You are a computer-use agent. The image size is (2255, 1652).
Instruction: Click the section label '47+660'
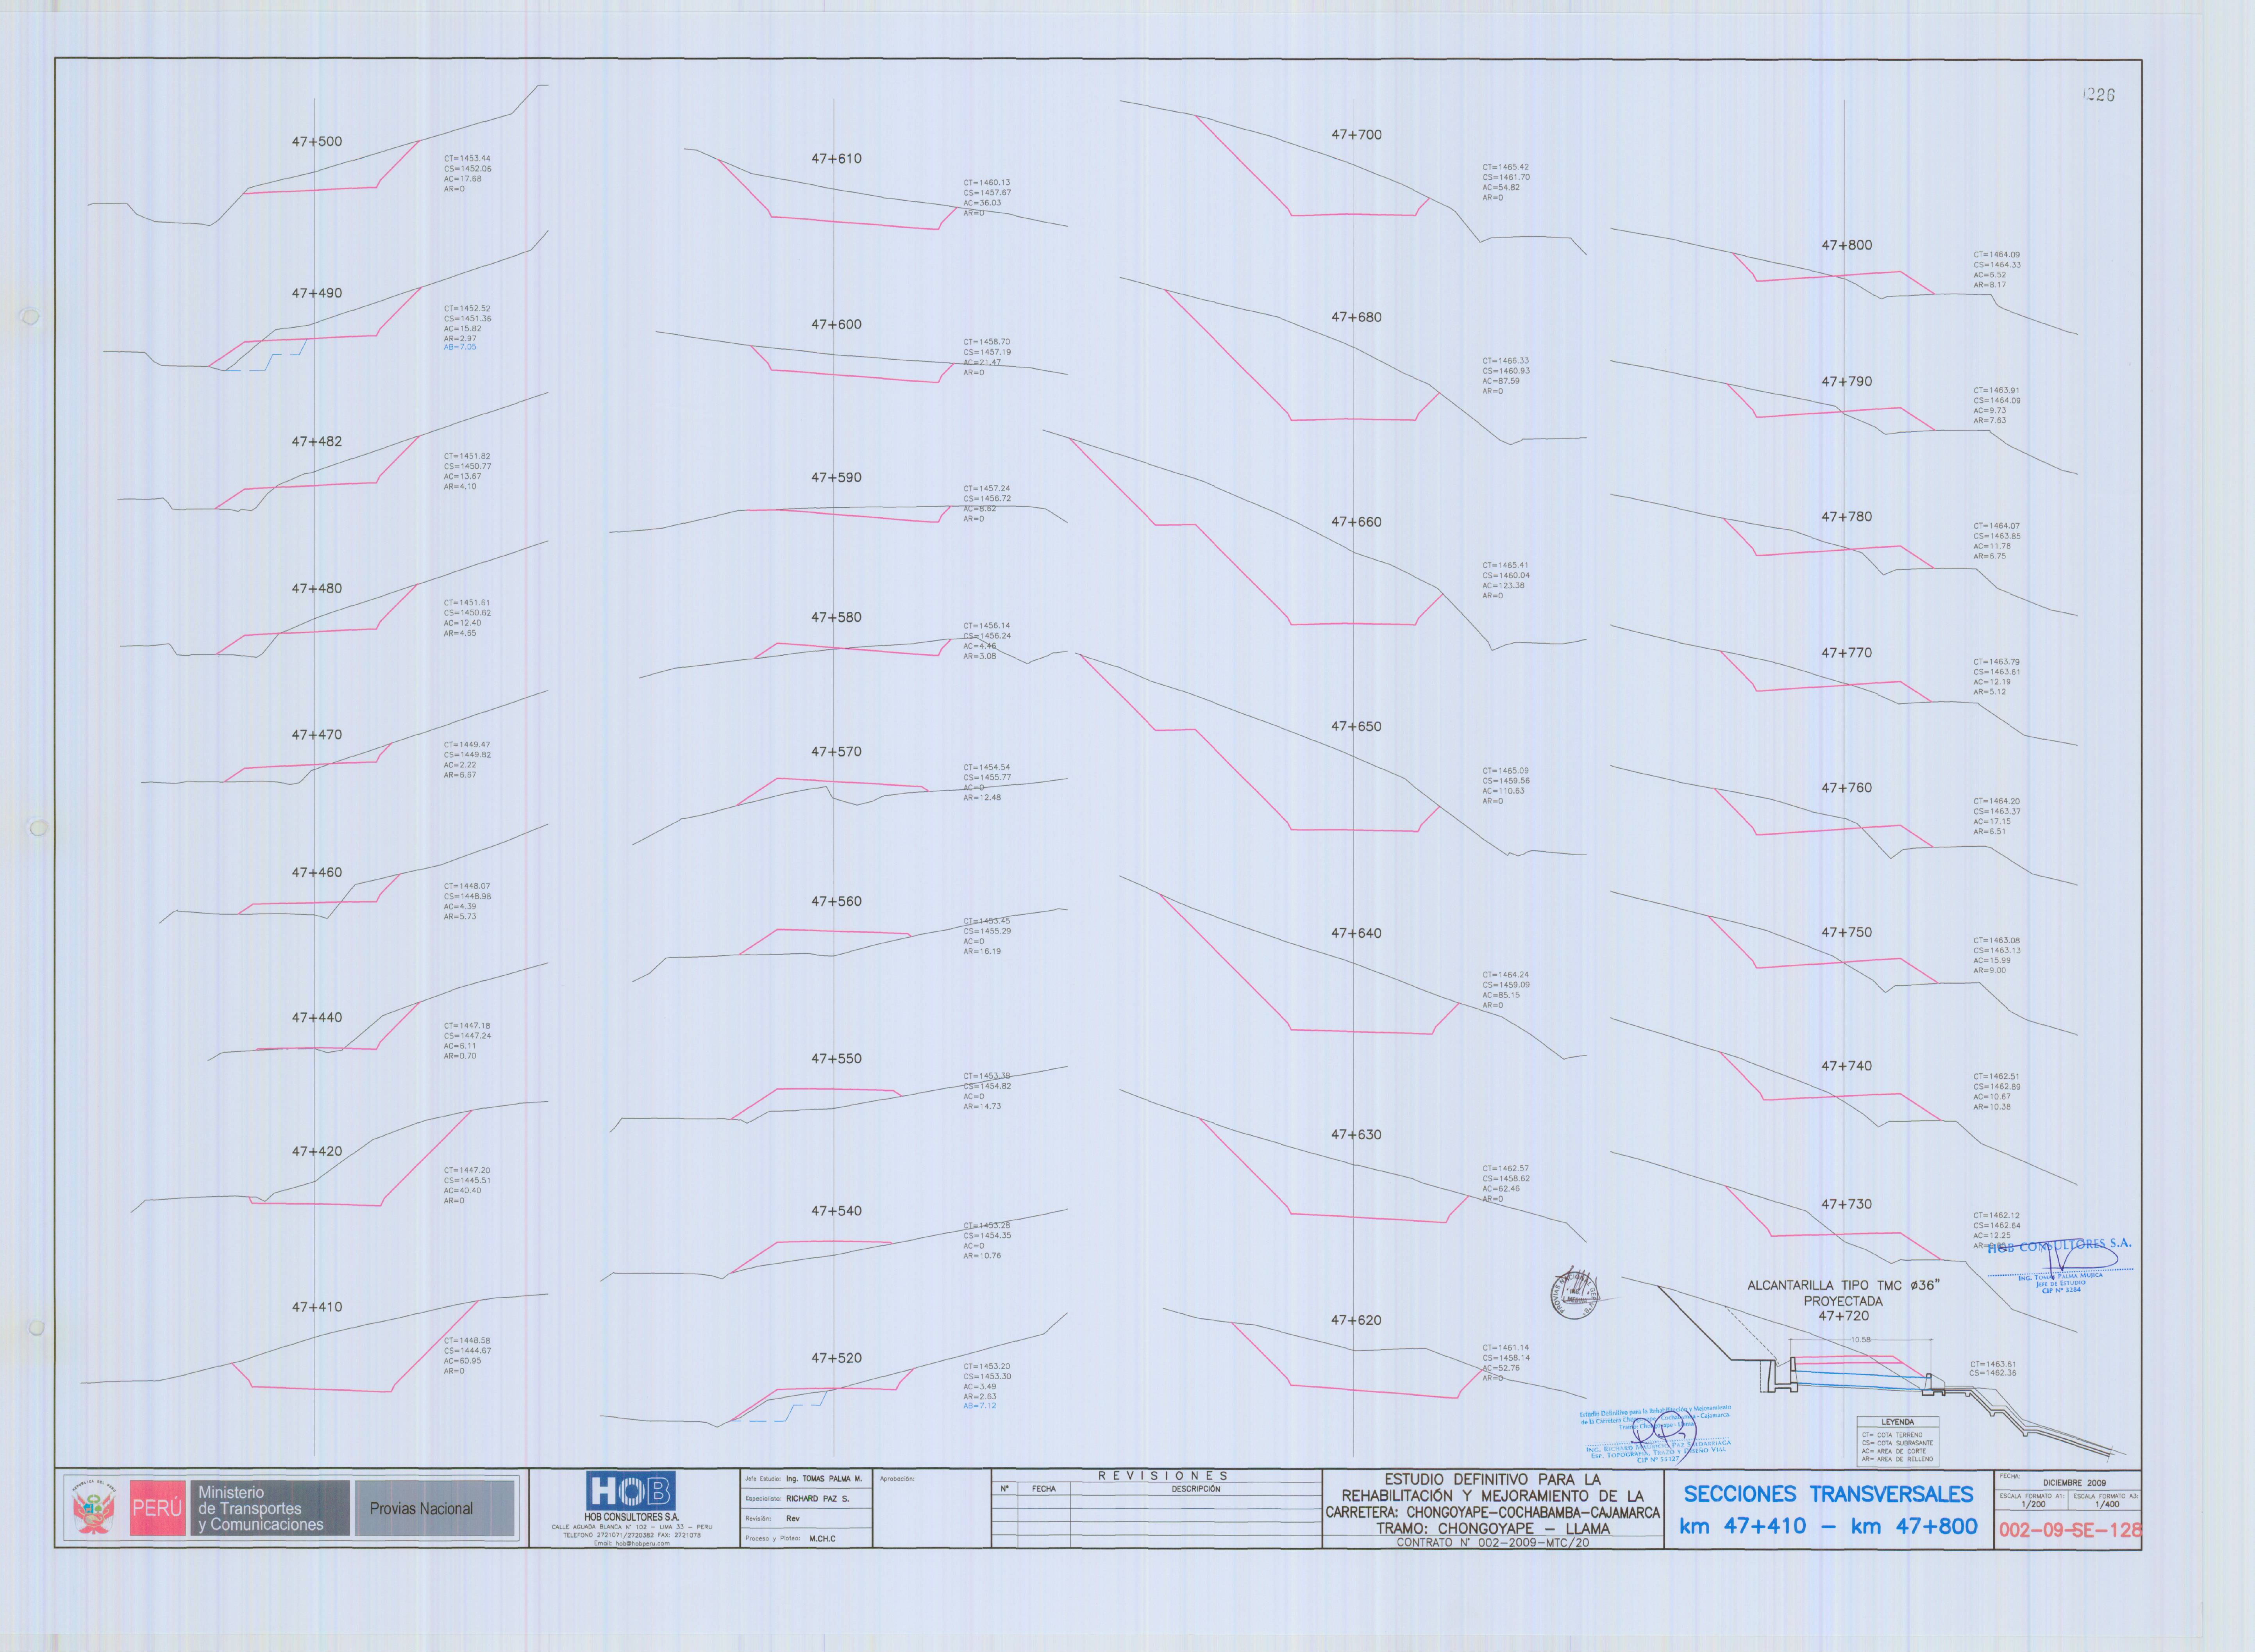[1356, 522]
